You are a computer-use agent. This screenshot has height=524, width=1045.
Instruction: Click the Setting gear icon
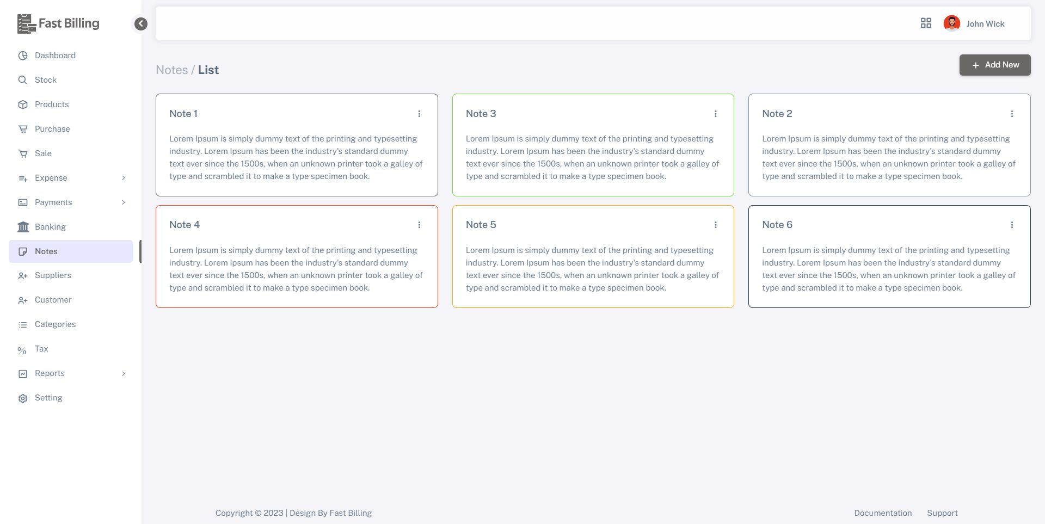point(22,398)
